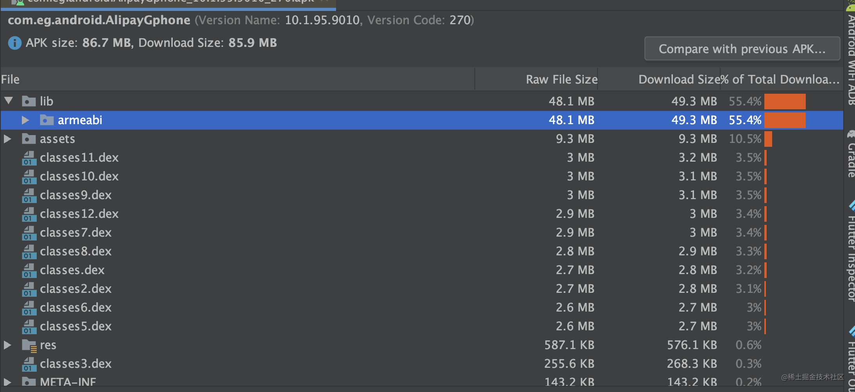
Task: Click the assets folder icon
Action: [x=29, y=139]
